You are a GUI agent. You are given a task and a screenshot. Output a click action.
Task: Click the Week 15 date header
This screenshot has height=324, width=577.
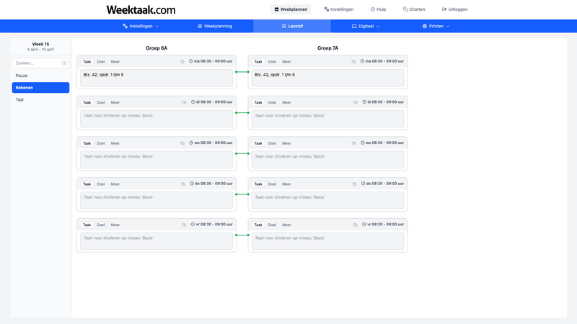pos(40,46)
